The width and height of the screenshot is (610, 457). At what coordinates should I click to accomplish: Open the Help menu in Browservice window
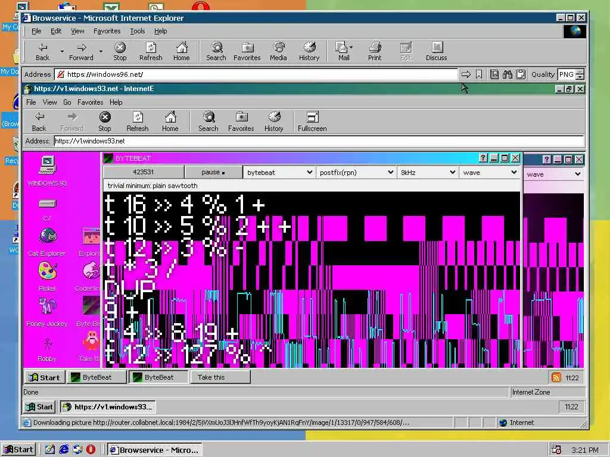(160, 31)
